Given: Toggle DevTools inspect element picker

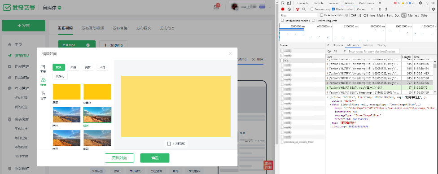Looking at the screenshot, I should [x=283, y=3].
